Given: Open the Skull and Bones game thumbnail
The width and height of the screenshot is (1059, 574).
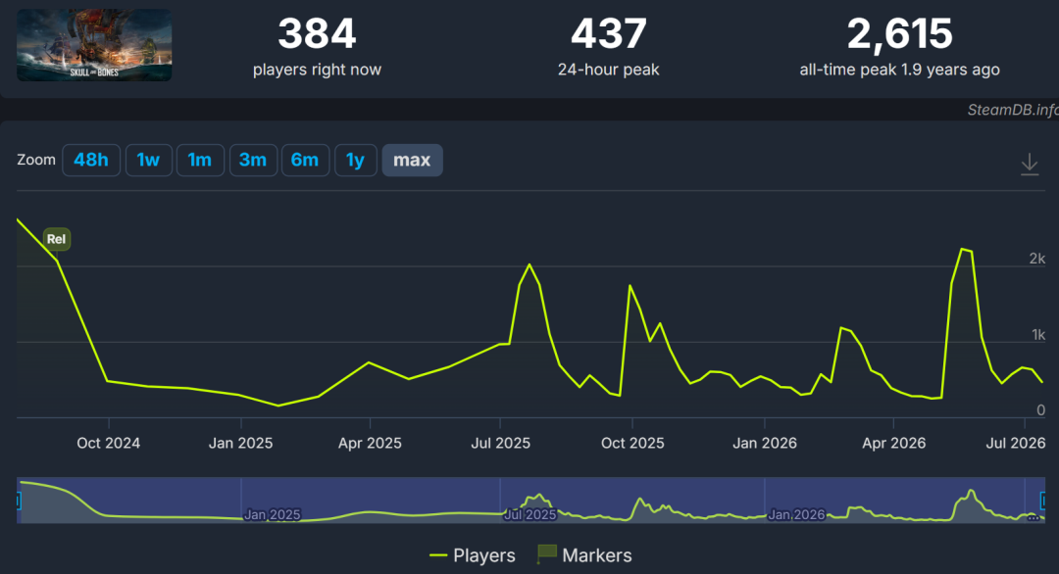Looking at the screenshot, I should click(x=94, y=45).
